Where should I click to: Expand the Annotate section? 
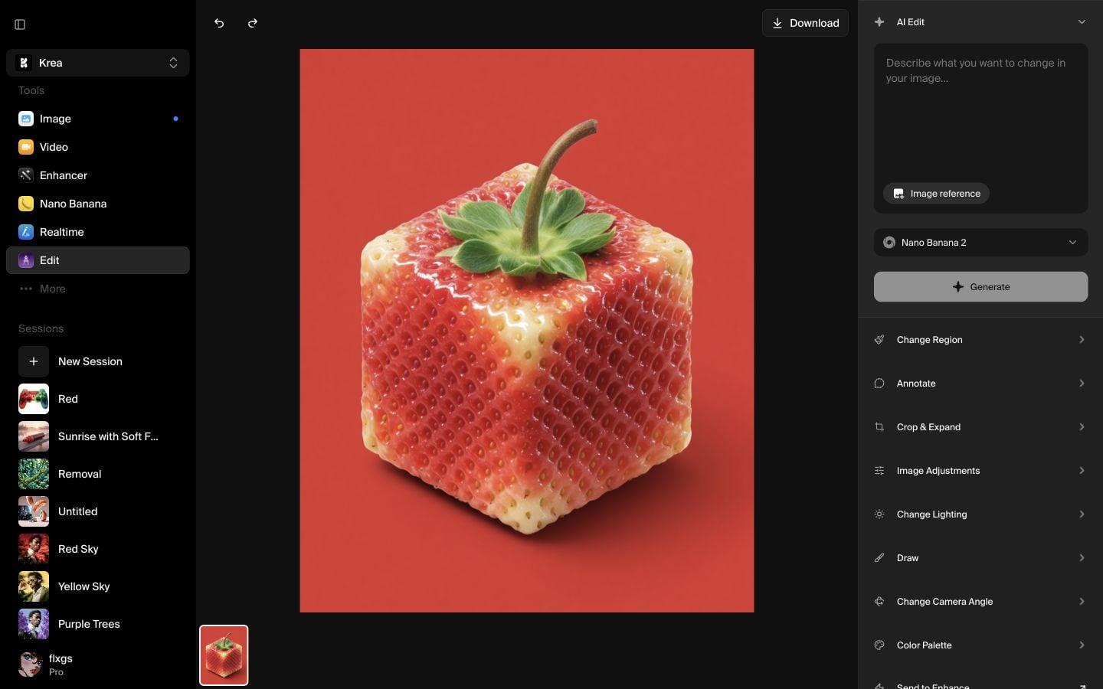point(980,384)
